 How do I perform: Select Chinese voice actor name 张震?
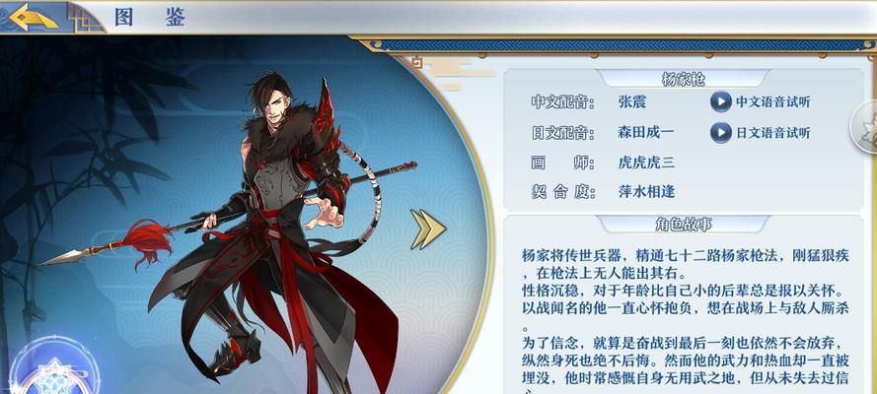(x=632, y=102)
